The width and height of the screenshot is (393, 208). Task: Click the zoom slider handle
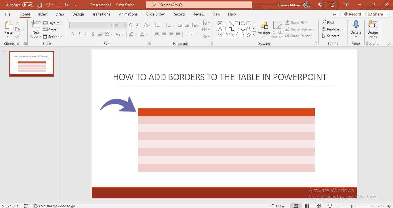point(352,206)
